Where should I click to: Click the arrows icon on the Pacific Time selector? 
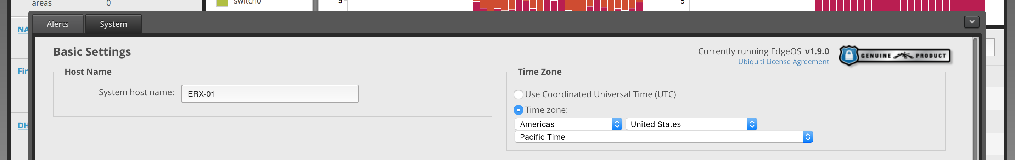[807, 137]
